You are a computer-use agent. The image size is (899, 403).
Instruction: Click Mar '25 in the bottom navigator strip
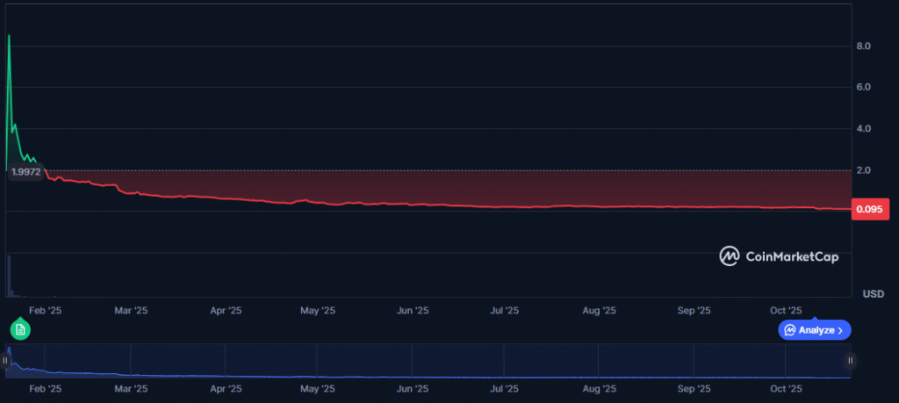tap(130, 387)
